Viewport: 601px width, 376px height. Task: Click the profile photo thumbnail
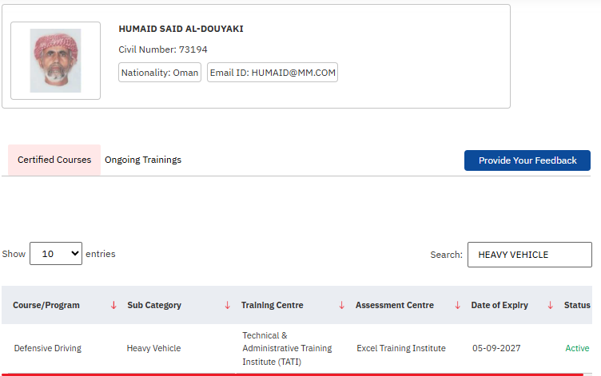[55, 61]
